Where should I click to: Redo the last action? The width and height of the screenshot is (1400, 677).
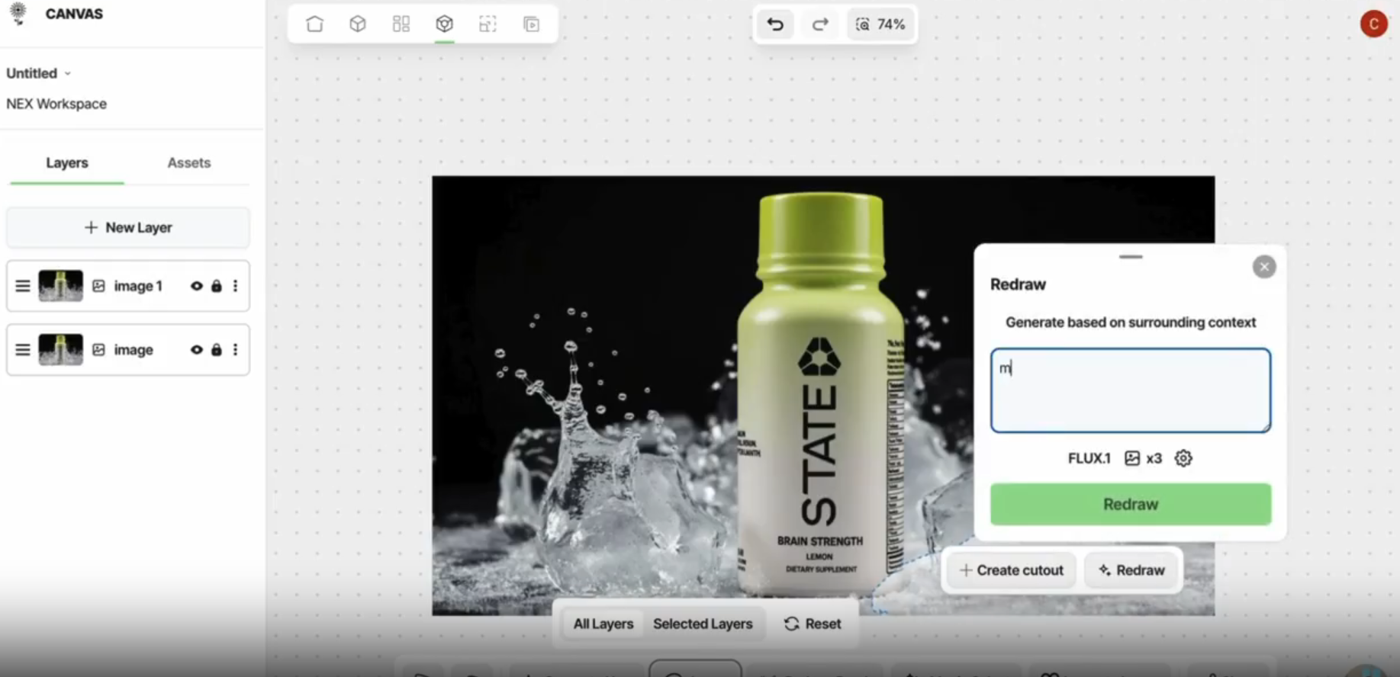click(820, 24)
